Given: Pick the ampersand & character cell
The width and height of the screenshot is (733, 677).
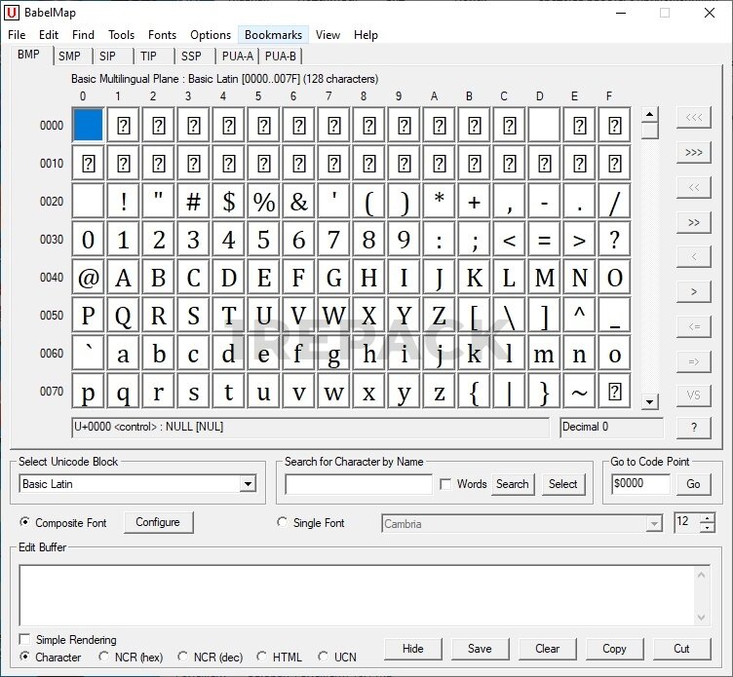Looking at the screenshot, I should 299,202.
